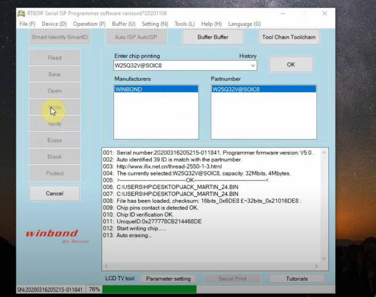
Task: Click the Tool Chain Toolchain button
Action: (289, 37)
